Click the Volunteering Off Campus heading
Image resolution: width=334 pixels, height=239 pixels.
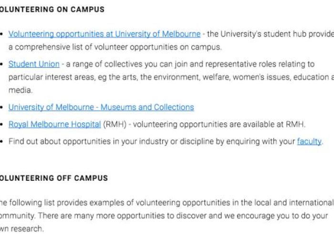(x=53, y=178)
